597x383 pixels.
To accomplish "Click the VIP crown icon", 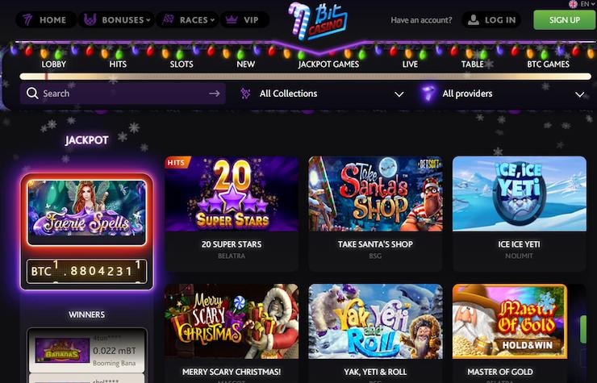I will [232, 20].
